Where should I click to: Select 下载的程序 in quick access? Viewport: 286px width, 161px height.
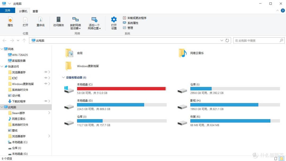(x=17, y=101)
